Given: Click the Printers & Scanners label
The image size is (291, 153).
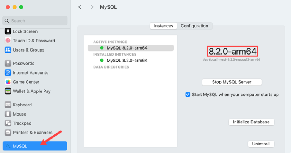Looking at the screenshot, I should (x=33, y=133).
